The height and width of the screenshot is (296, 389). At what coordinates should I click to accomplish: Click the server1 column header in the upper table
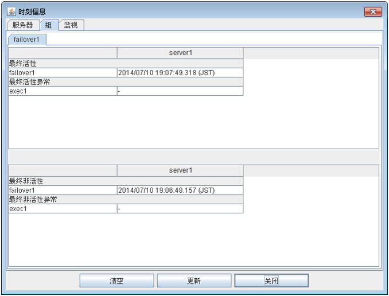pyautogui.click(x=180, y=53)
